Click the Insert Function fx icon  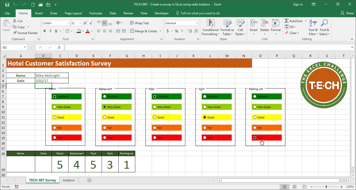(x=59, y=47)
